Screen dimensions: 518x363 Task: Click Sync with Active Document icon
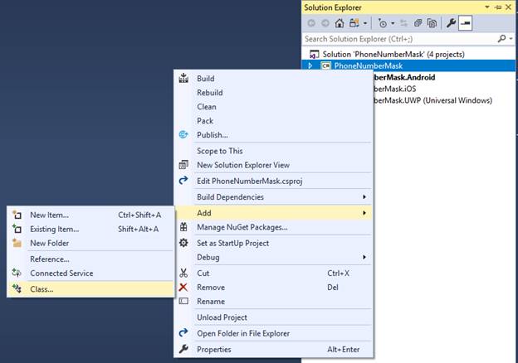pos(403,23)
